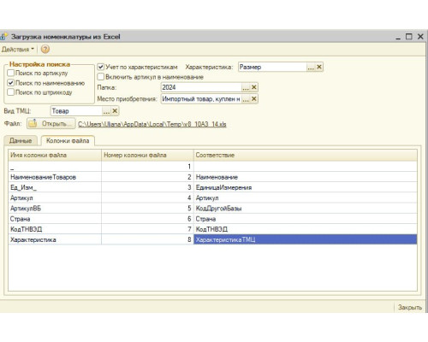
Task: Clear the Вид ТМЦ field
Action: [x=115, y=111]
